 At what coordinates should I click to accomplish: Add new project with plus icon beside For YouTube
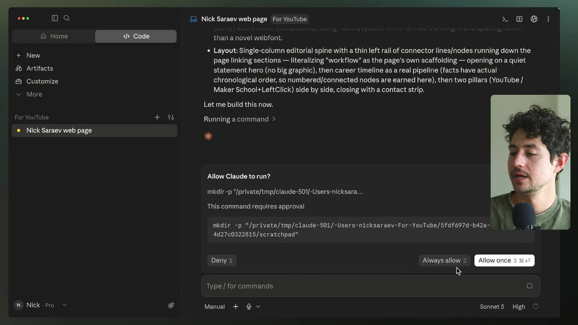click(157, 117)
